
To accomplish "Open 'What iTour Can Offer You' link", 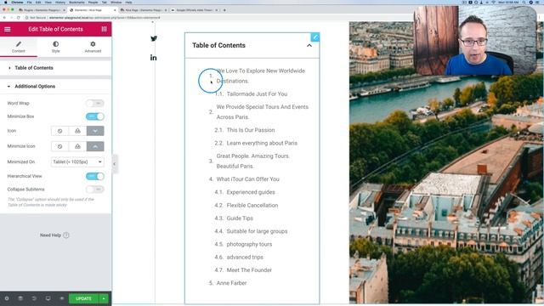I will (x=247, y=179).
